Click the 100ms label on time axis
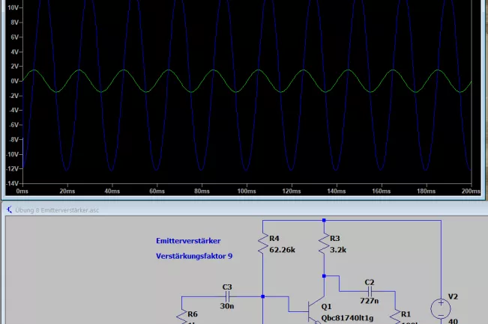488x324 pixels. (247, 191)
